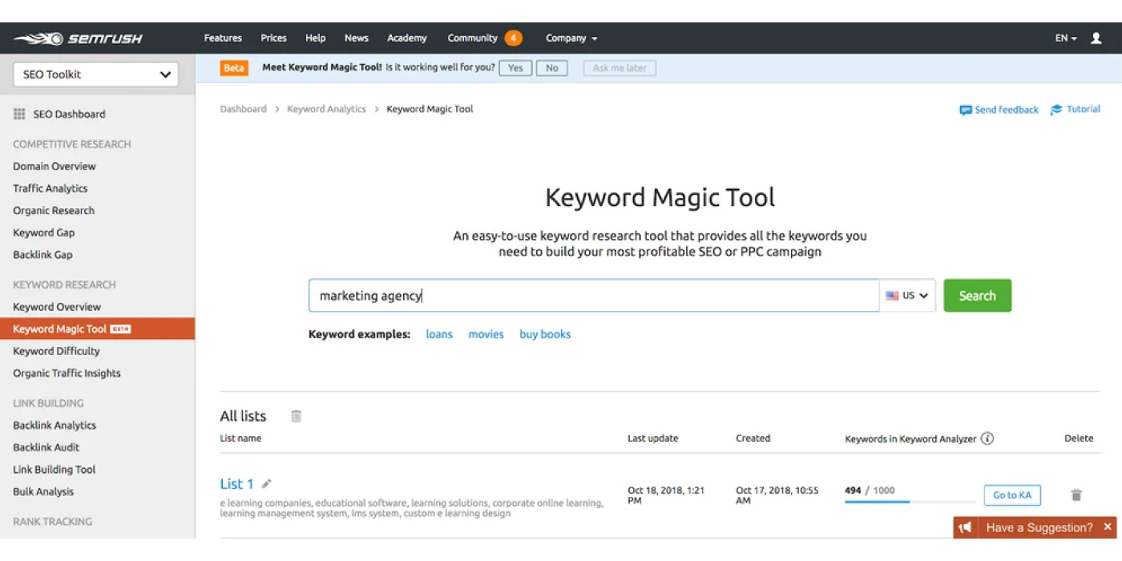Answer No to the beta survey
The image size is (1122, 561).
click(552, 68)
